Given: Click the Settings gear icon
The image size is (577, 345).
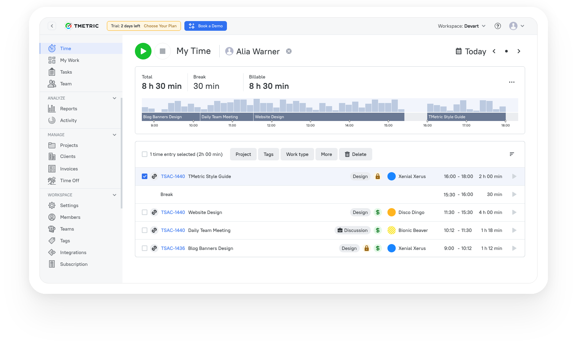Looking at the screenshot, I should [52, 205].
